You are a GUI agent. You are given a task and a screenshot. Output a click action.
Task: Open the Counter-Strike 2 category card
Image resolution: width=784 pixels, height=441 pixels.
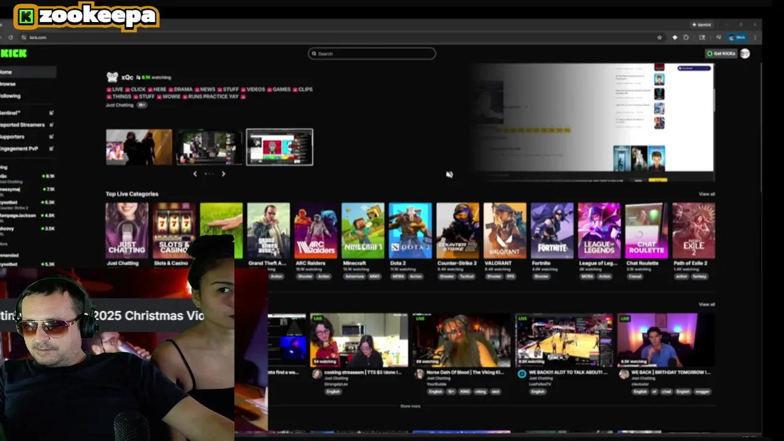(458, 231)
